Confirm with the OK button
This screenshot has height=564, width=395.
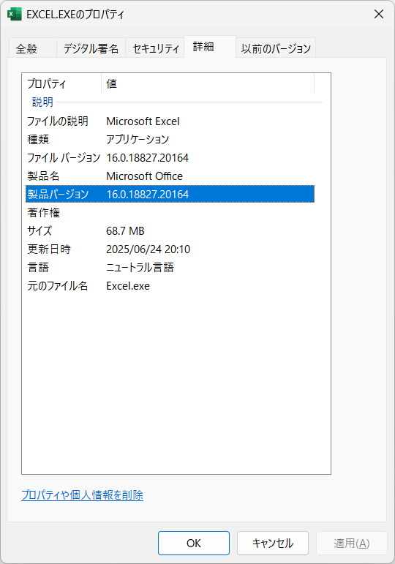[194, 543]
